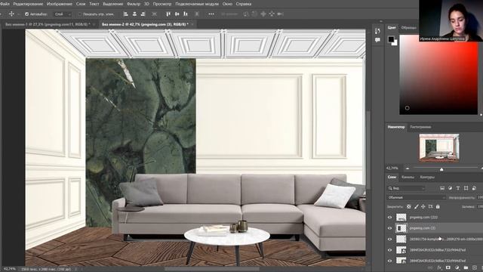Switch to the first untitled document tab
483x272 pixels.
[48, 24]
